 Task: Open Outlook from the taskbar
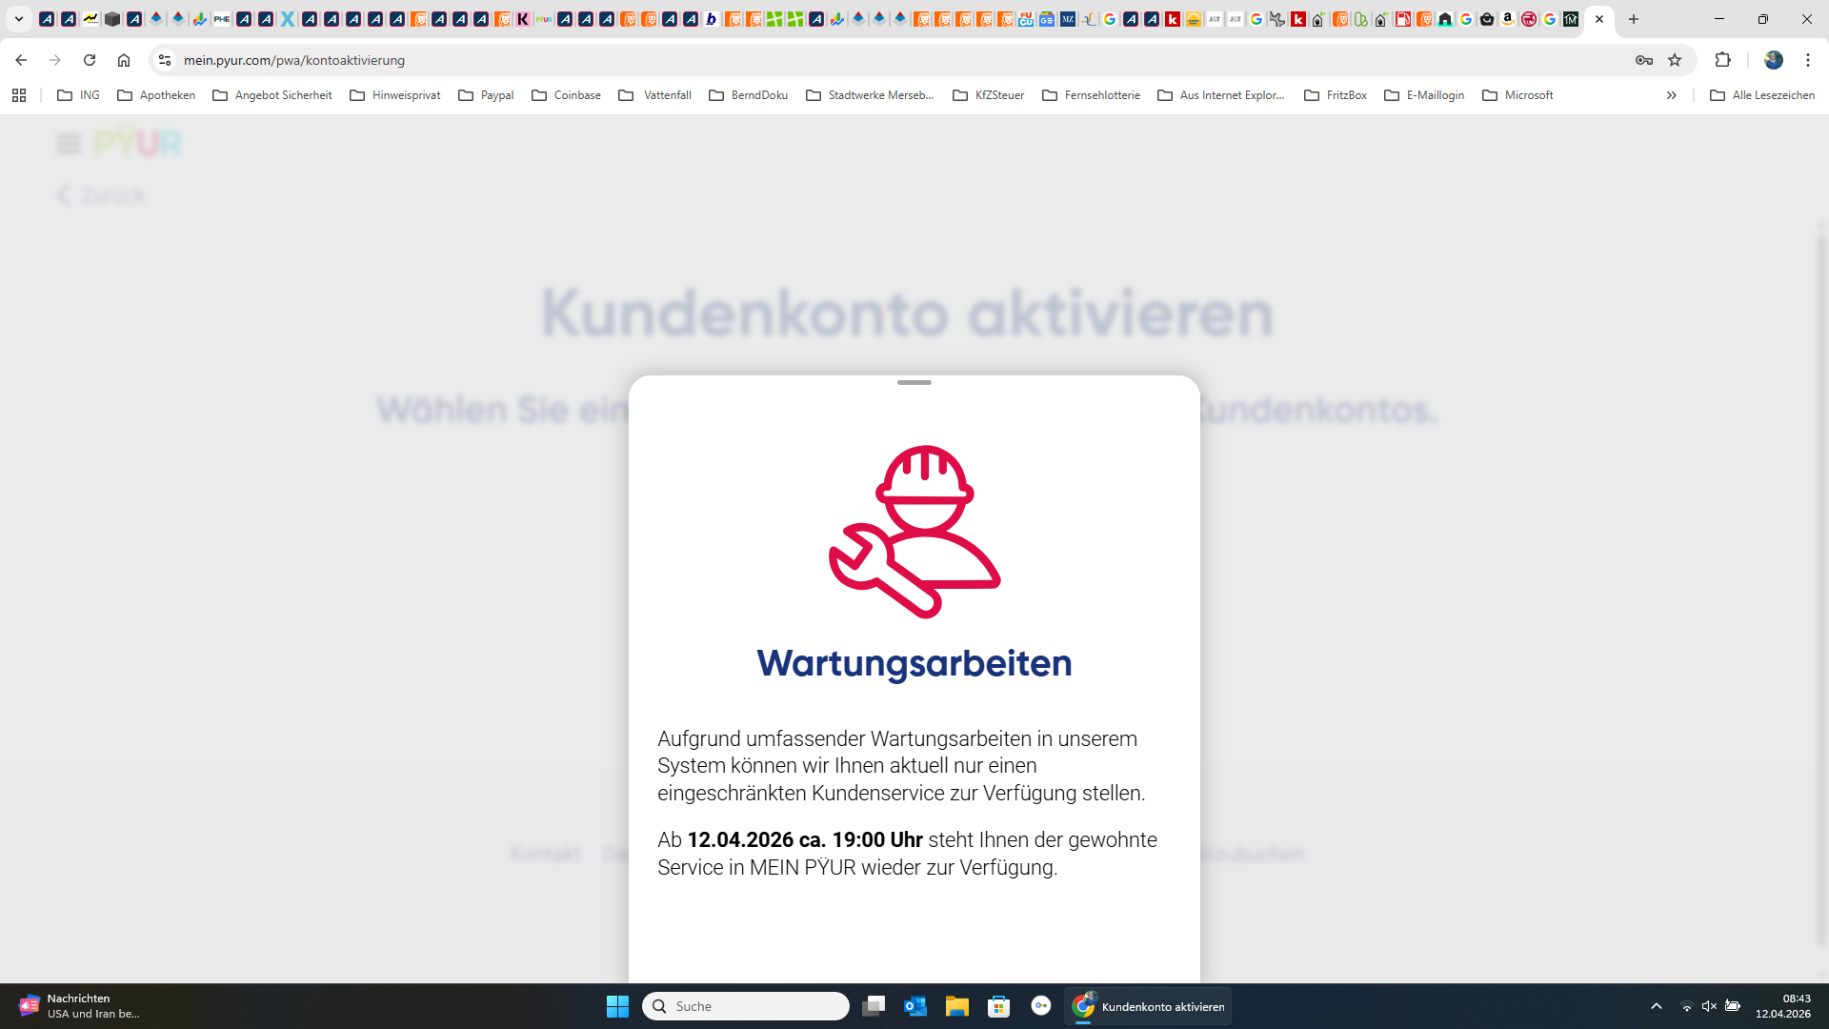coord(915,1006)
